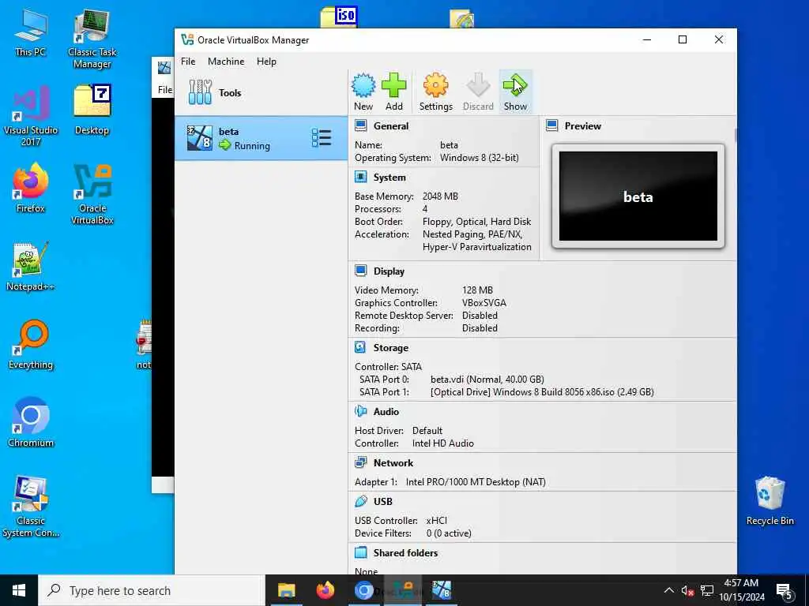The width and height of the screenshot is (809, 606).
Task: Click the network tray icon
Action: tap(707, 590)
